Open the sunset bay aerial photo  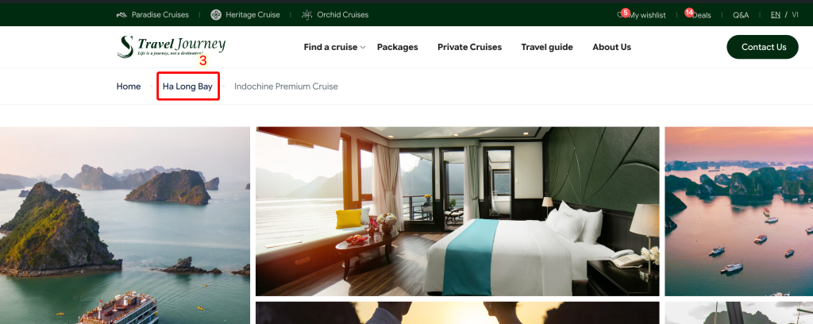point(739,211)
